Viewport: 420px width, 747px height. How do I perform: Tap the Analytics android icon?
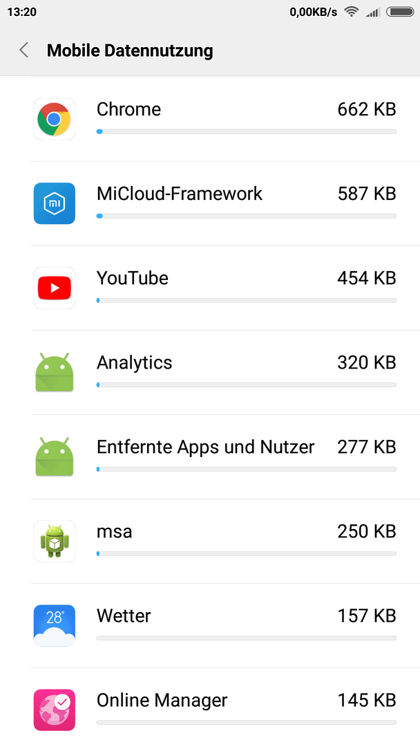click(x=54, y=372)
